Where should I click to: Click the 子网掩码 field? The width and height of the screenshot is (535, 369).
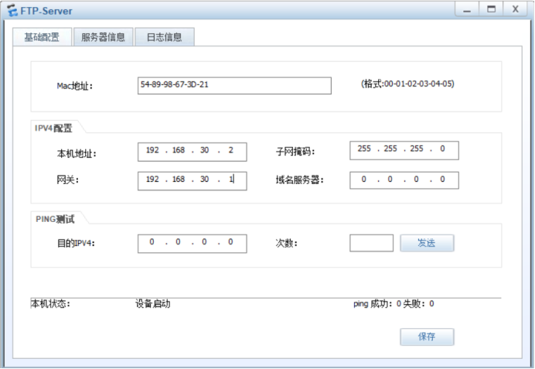[x=404, y=150]
